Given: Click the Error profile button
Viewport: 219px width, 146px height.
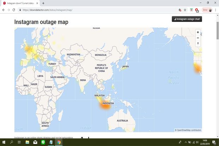Looking at the screenshot, I should [207, 10].
